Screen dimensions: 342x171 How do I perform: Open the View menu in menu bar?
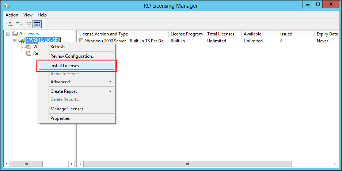point(28,15)
